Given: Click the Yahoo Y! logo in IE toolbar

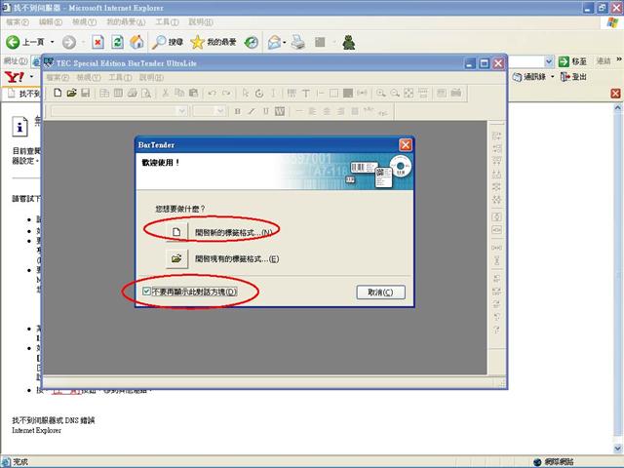Looking at the screenshot, I should pos(15,76).
